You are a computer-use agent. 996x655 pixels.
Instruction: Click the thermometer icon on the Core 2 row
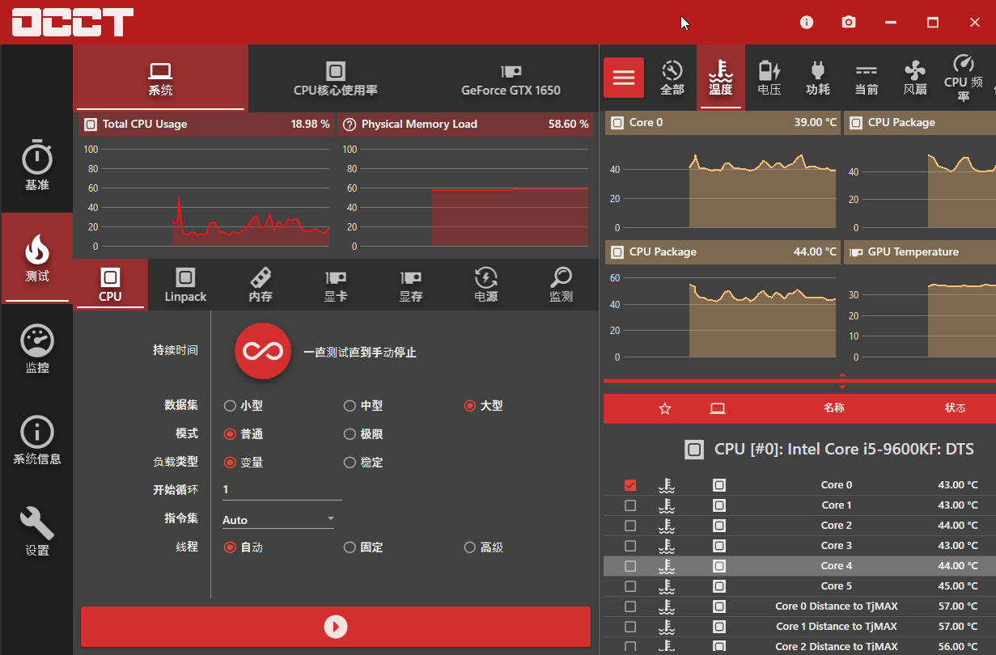[x=667, y=526]
